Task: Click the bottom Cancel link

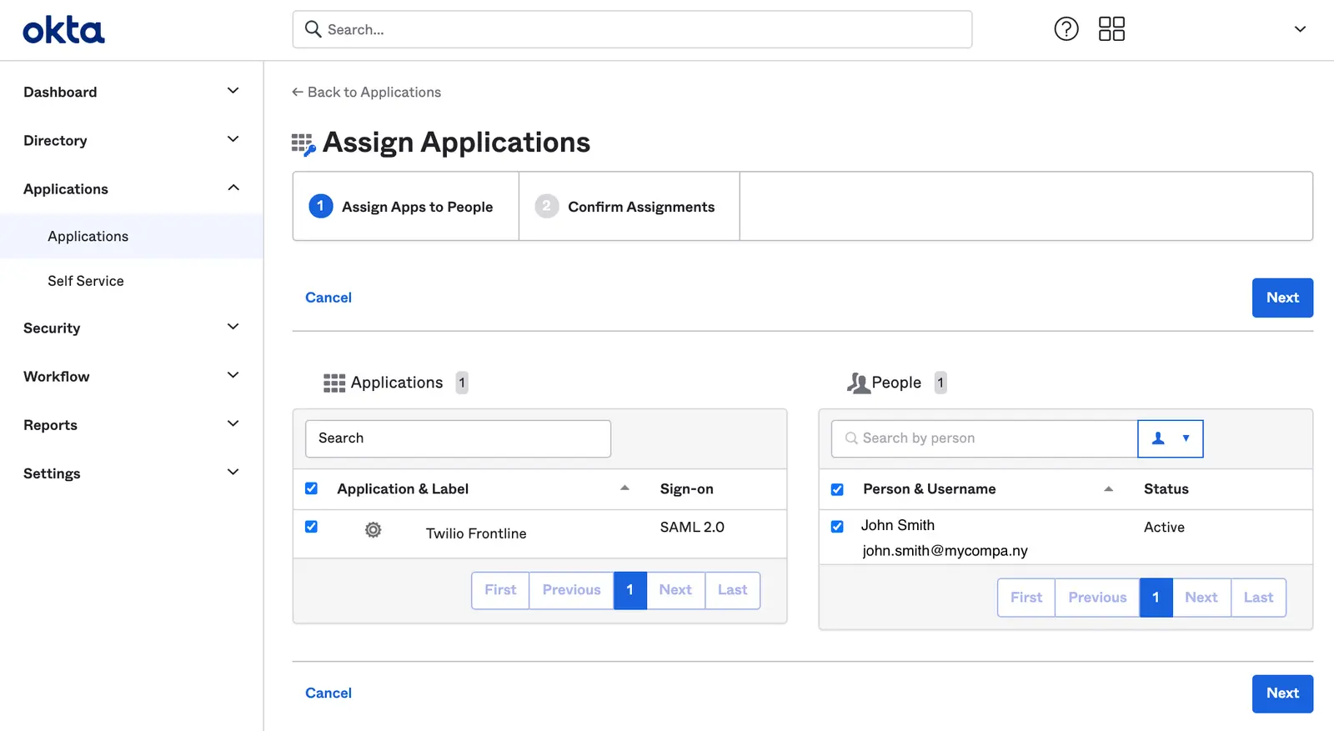Action: click(x=328, y=693)
